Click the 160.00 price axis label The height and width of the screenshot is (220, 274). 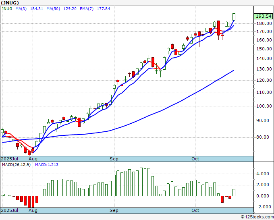(x=264, y=40)
